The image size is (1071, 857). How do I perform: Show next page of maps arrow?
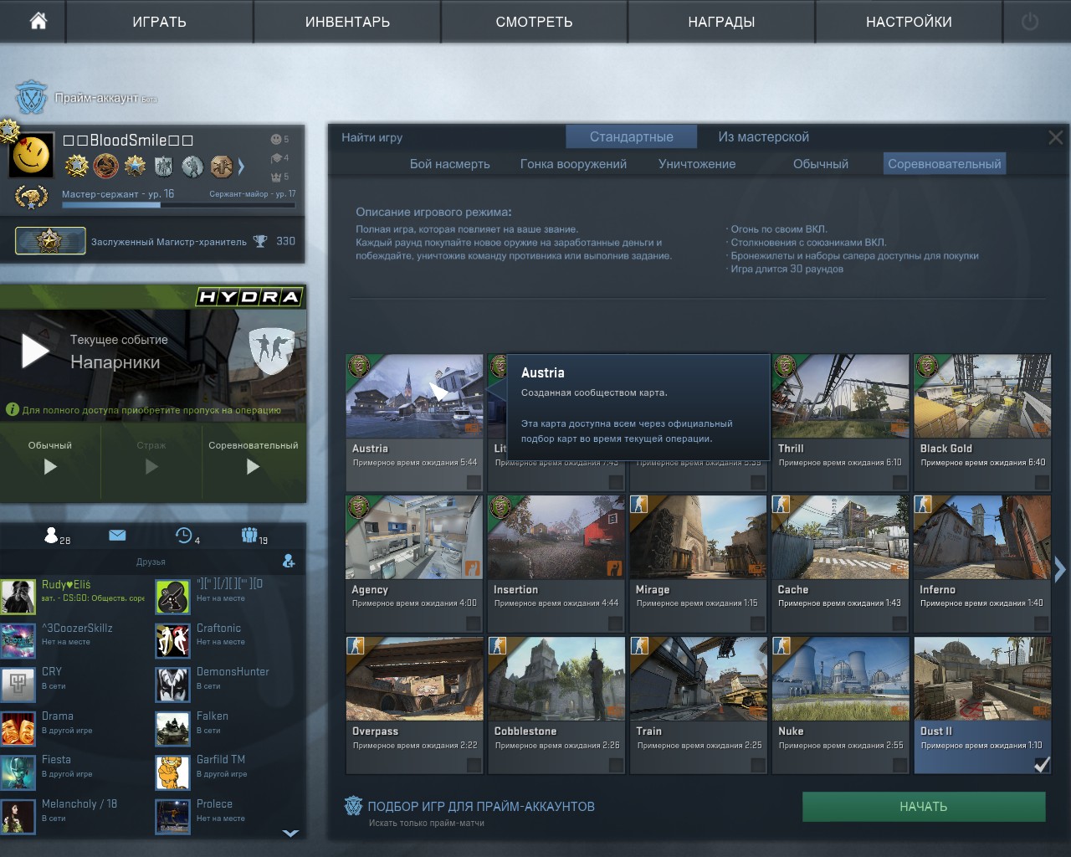1060,570
